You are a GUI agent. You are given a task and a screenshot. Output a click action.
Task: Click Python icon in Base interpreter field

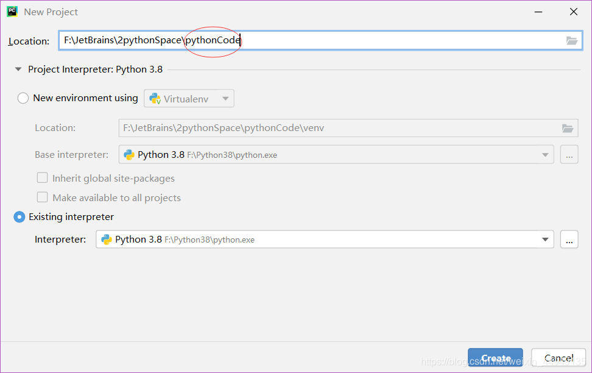pyautogui.click(x=129, y=155)
